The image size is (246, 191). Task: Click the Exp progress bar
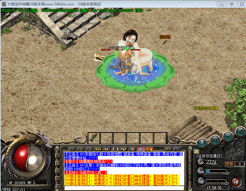(x=217, y=171)
